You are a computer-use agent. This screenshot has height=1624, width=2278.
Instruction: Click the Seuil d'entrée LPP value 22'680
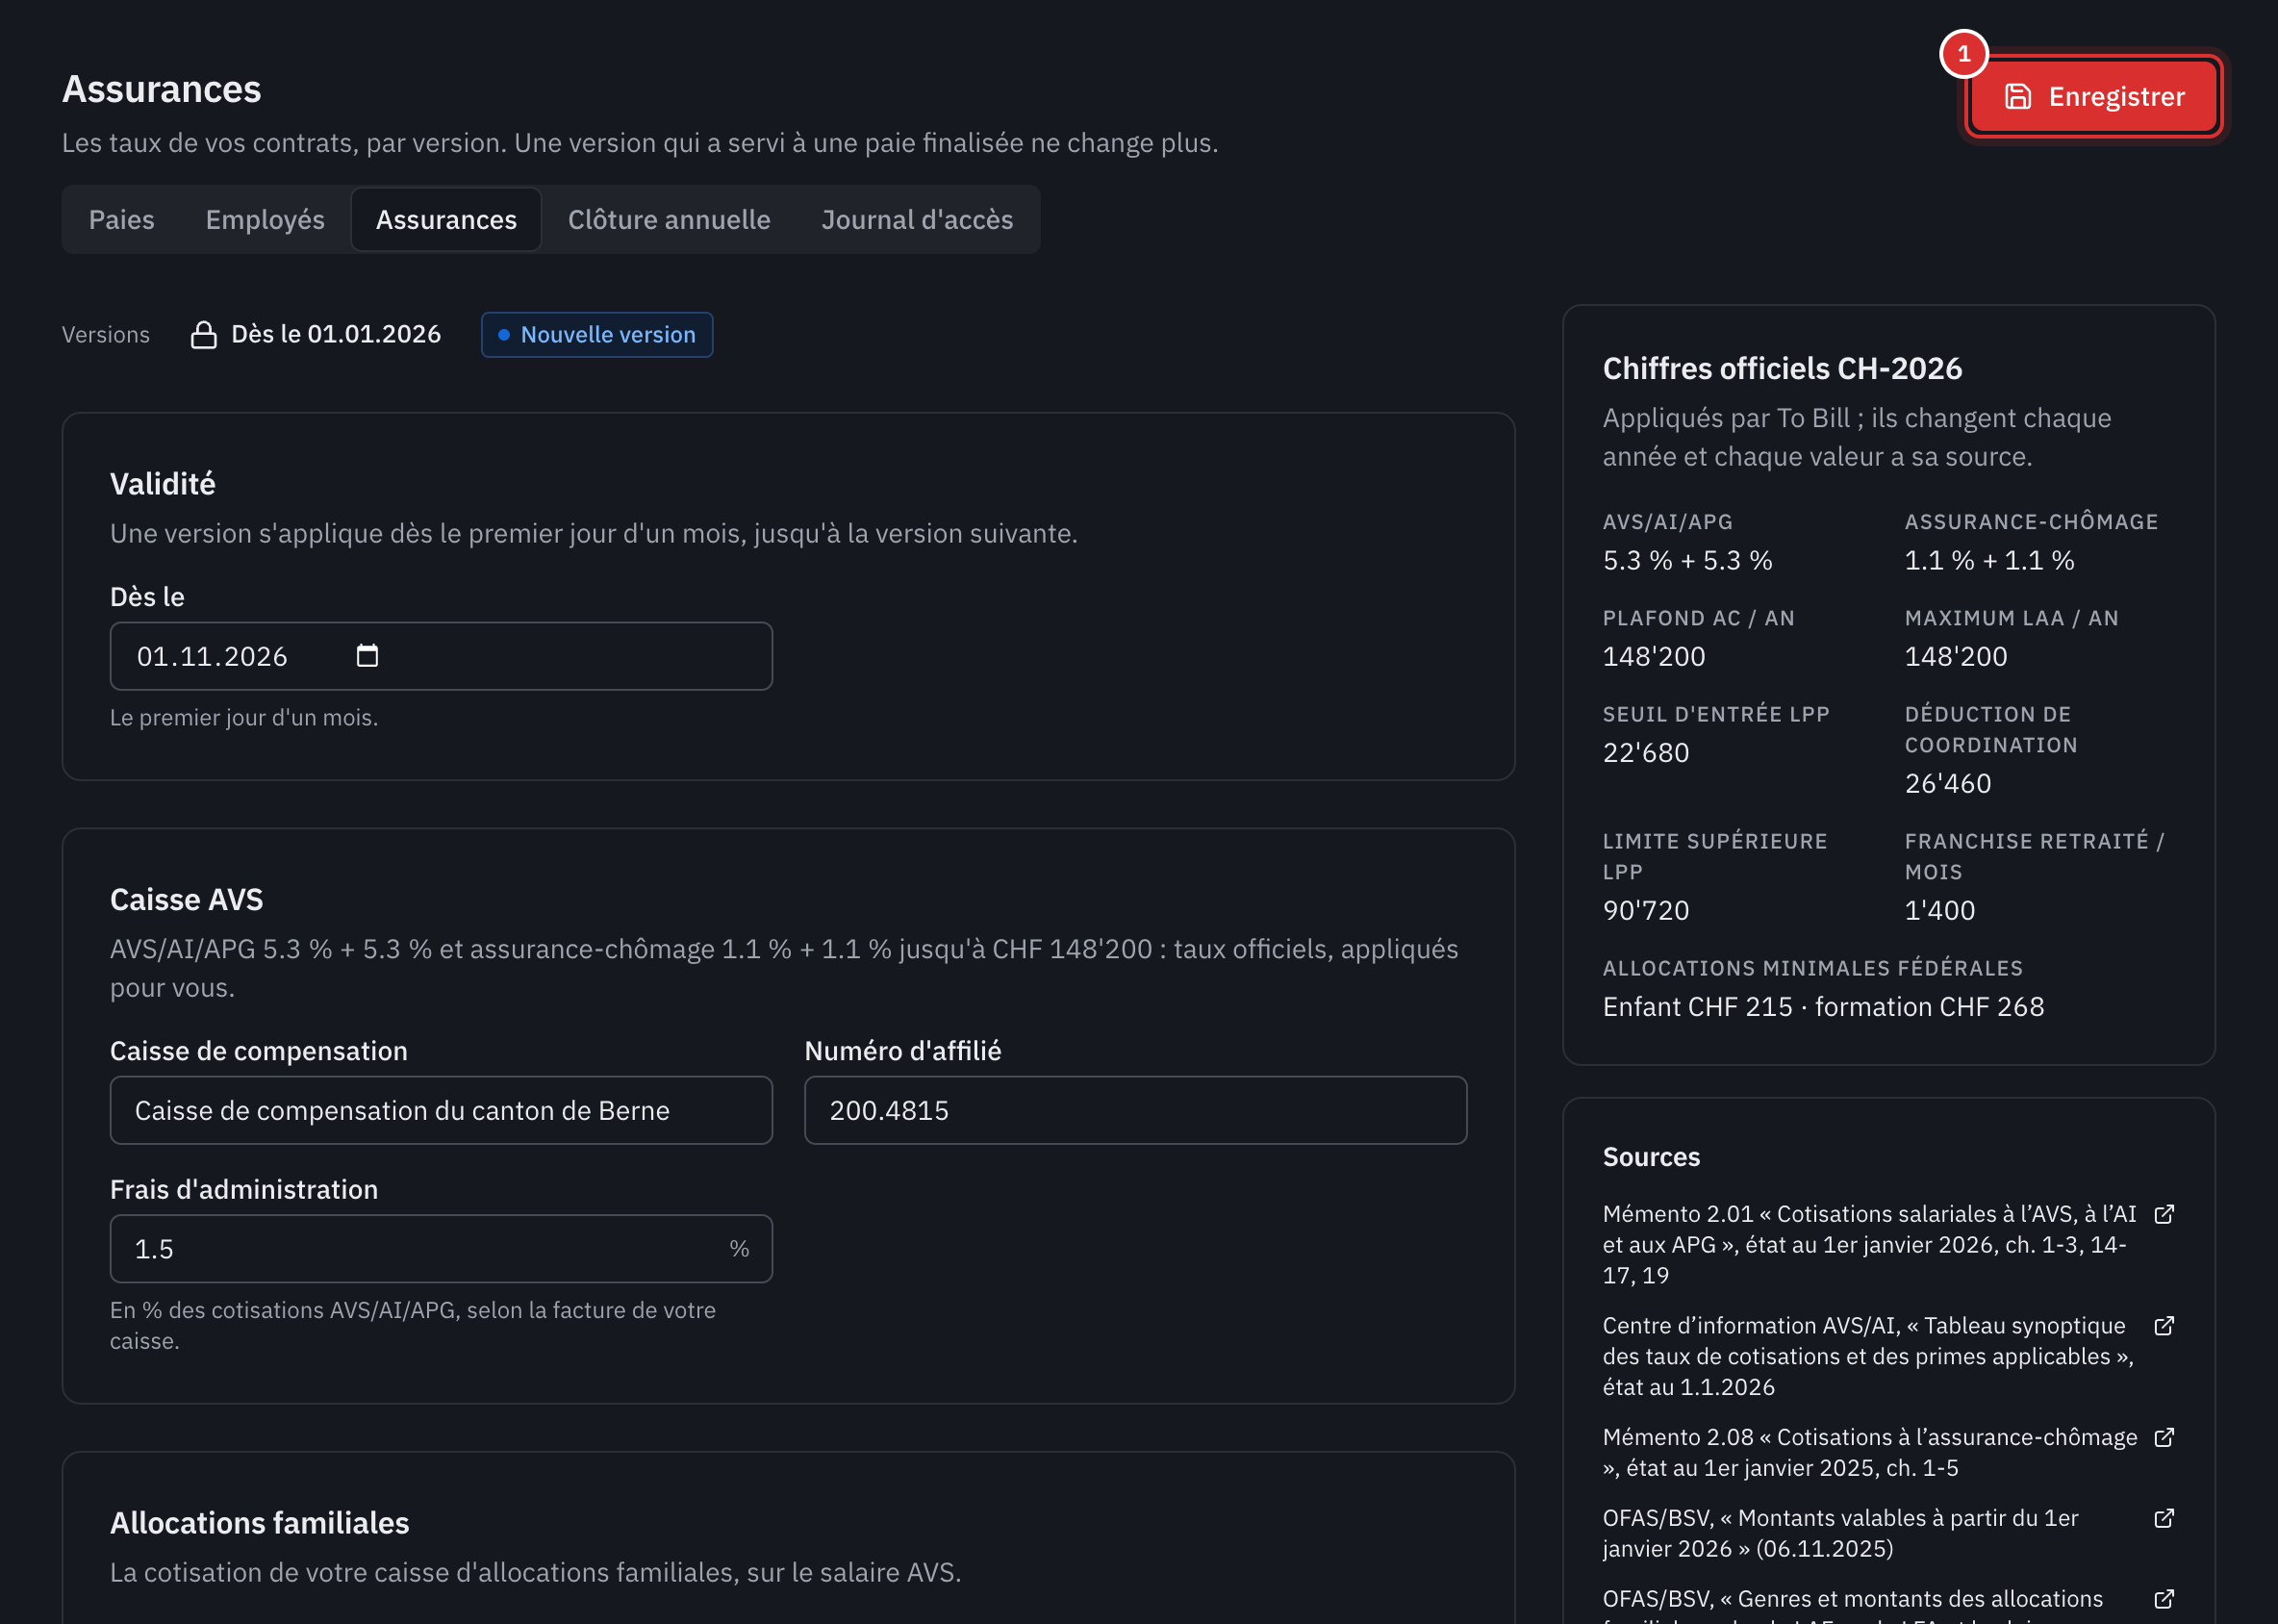tap(1646, 753)
